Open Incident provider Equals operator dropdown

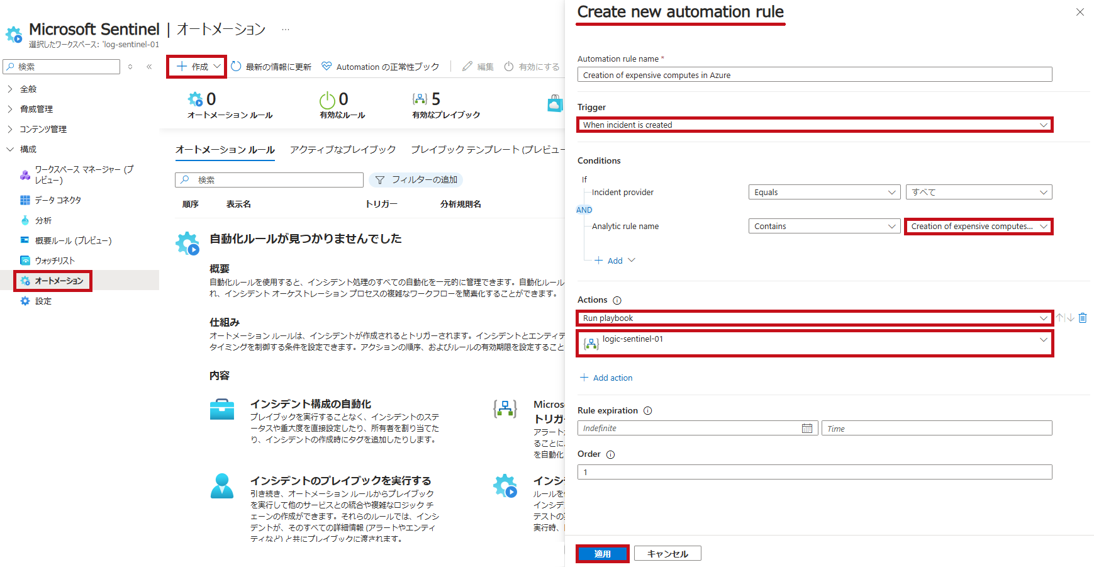[825, 193]
